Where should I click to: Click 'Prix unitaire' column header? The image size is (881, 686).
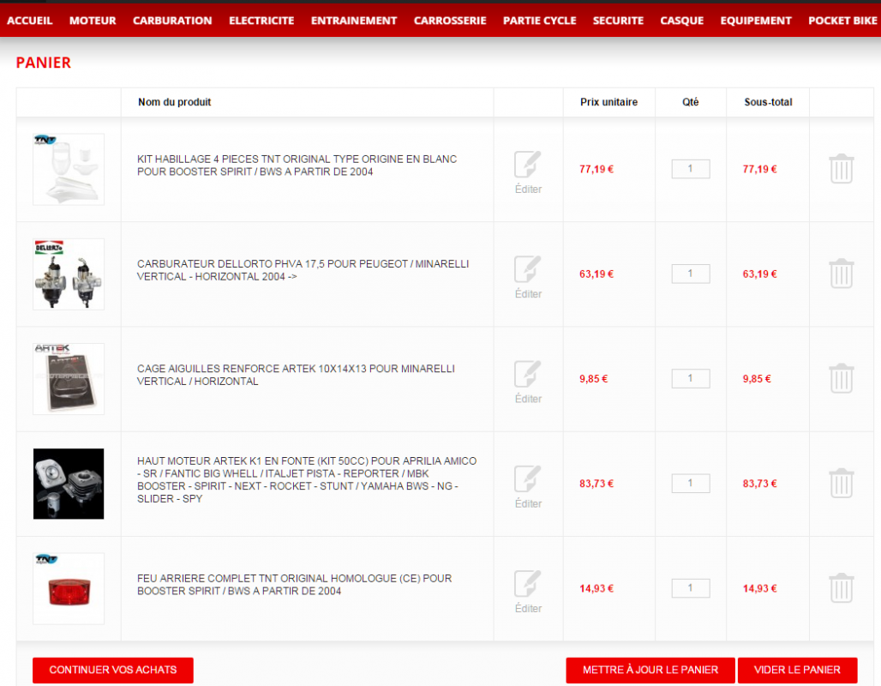point(608,102)
